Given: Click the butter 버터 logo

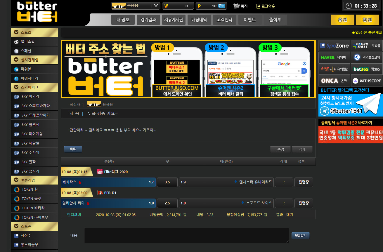Looking at the screenshot, I should pyautogui.click(x=37, y=12).
